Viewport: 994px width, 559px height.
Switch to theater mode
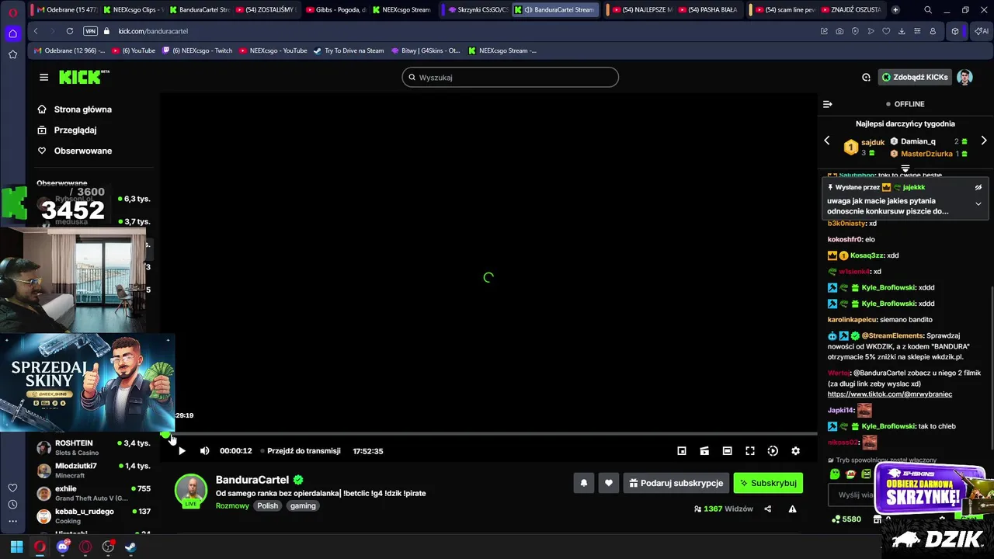tap(727, 451)
